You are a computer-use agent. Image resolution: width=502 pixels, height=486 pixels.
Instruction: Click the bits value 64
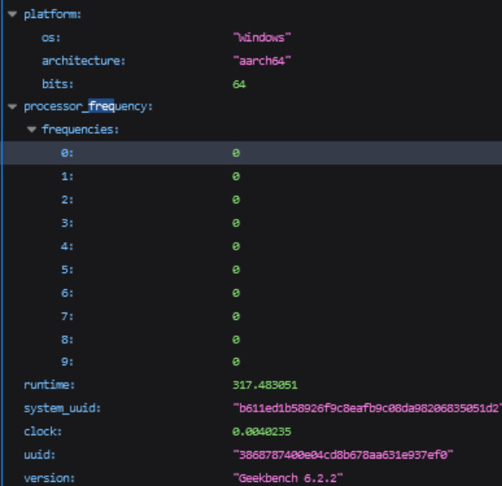(x=238, y=83)
